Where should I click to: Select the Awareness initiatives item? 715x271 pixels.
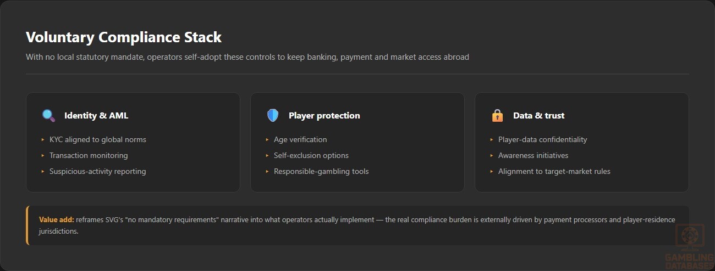[x=533, y=155]
